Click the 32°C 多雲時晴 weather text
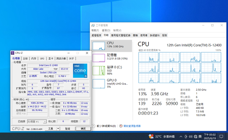This screenshot has width=228, height=140. [165, 137]
